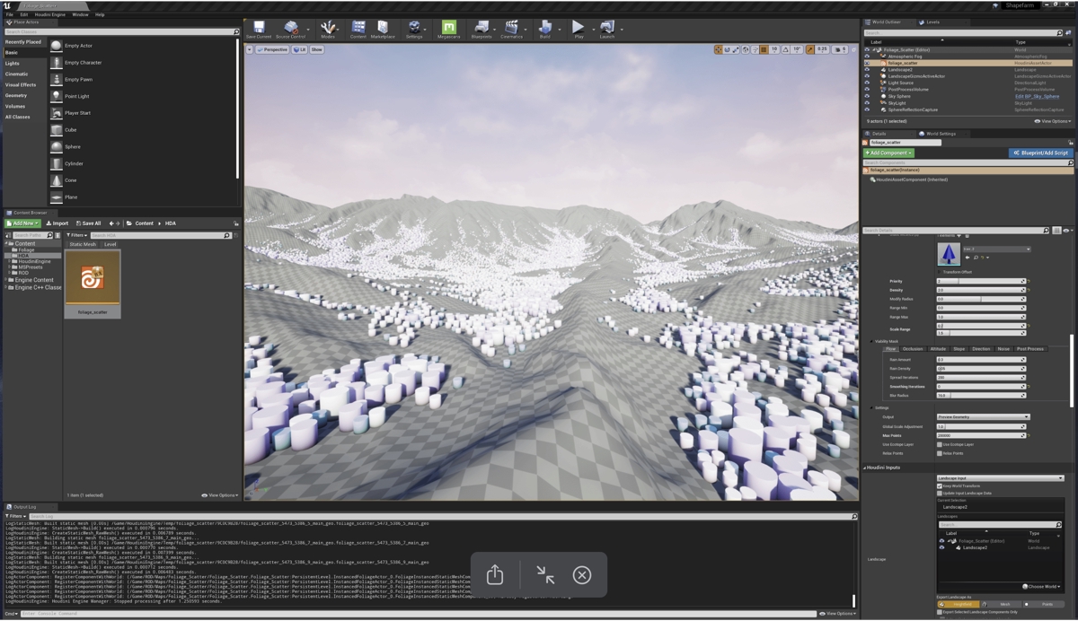
Task: Open the Content Browser View Options dropdown
Action: [x=220, y=495]
